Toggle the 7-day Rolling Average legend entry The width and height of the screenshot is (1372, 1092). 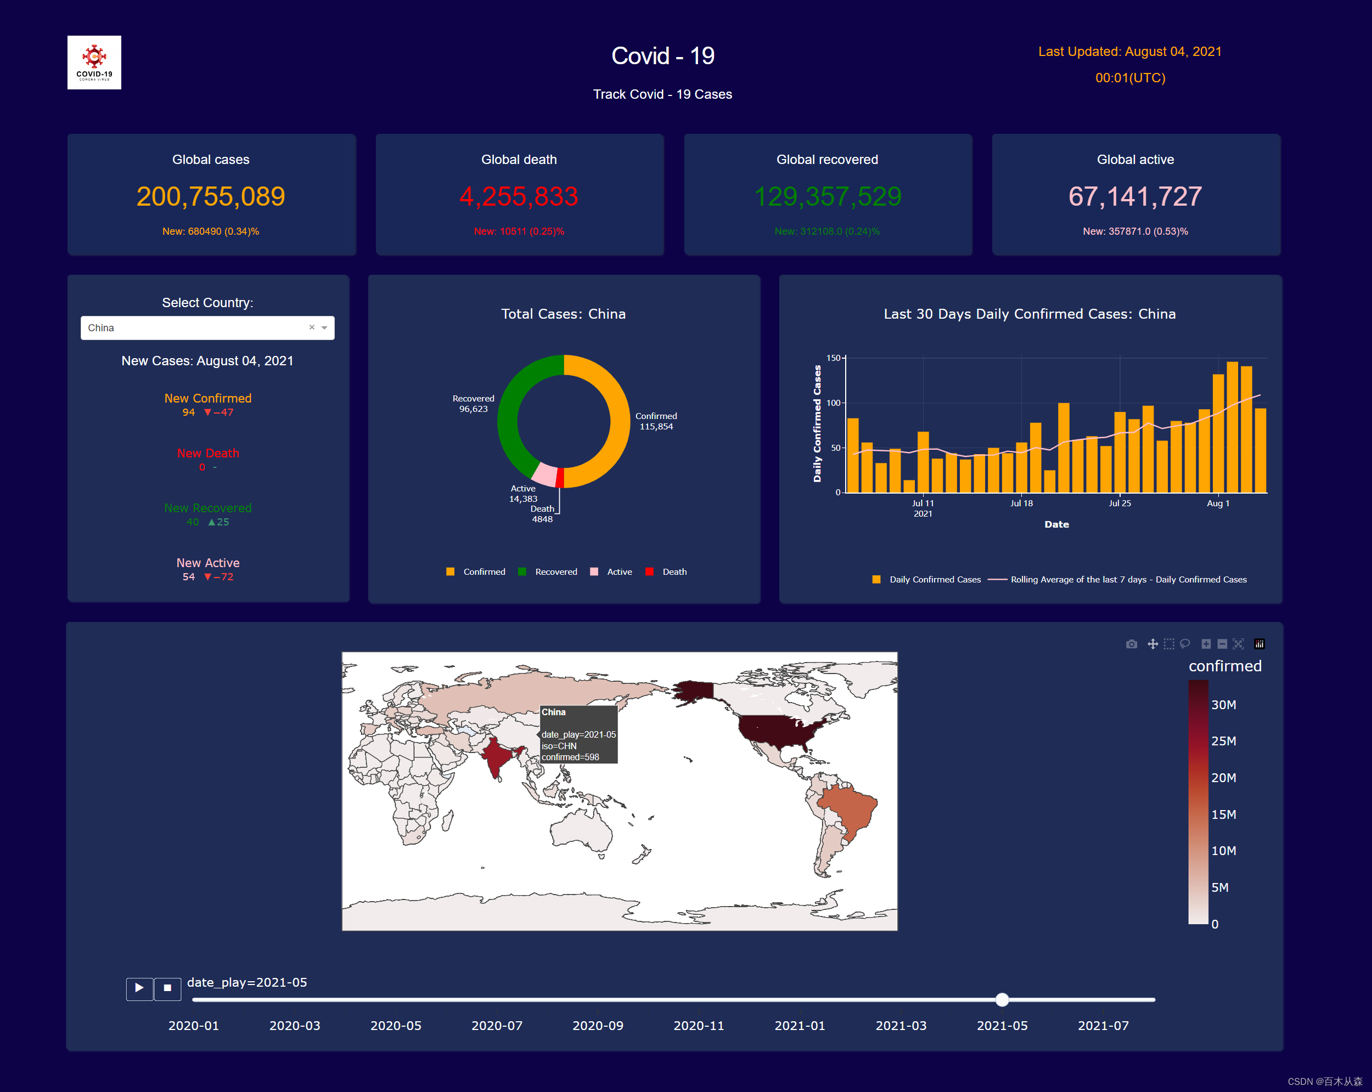[x=1117, y=579]
